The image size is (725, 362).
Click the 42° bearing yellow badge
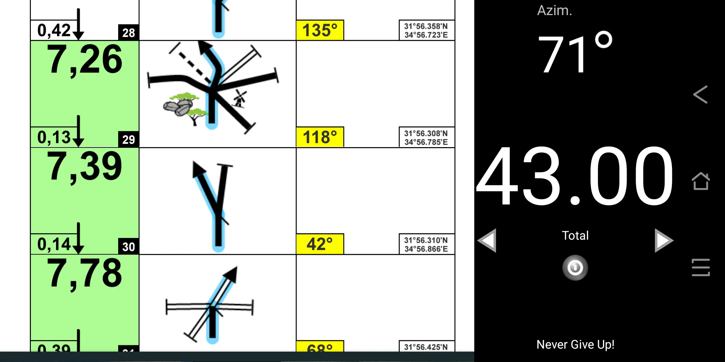[321, 243]
